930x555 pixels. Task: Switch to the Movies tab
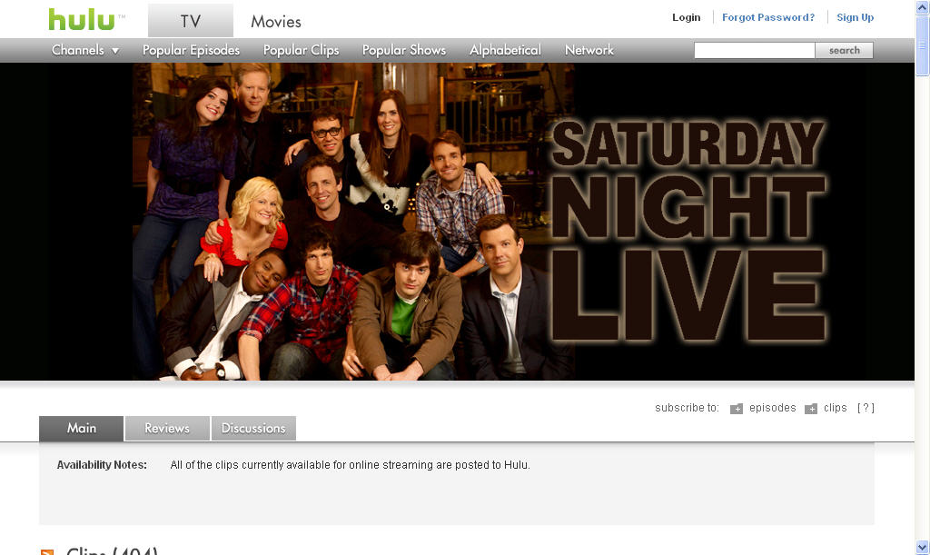pos(276,20)
